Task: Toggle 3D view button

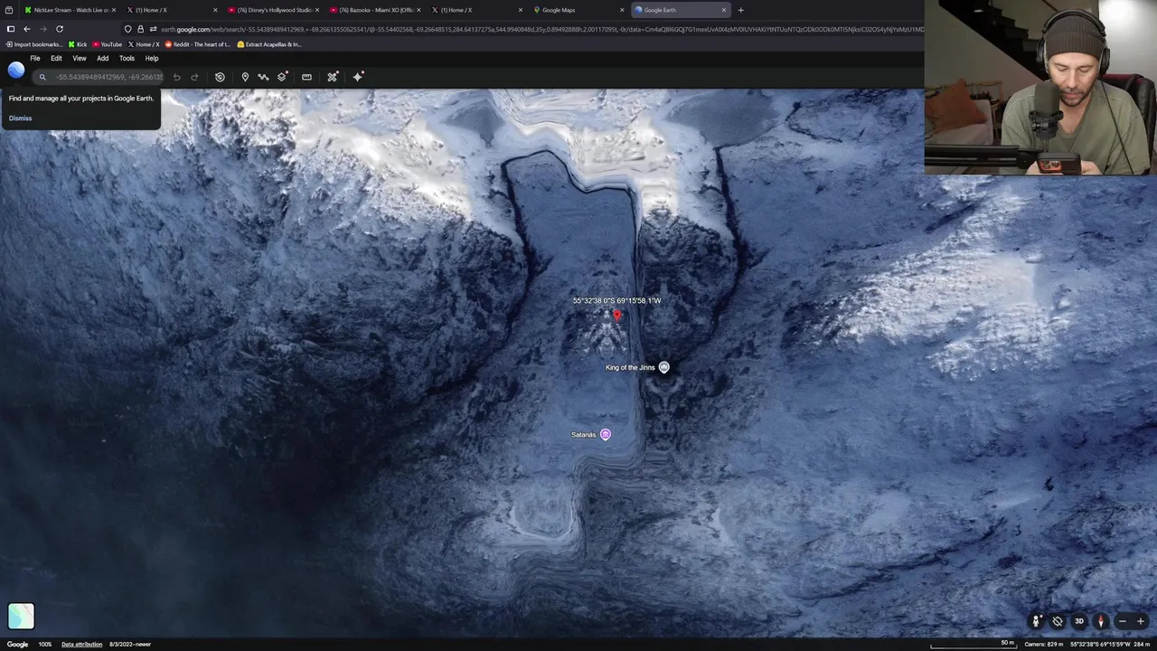Action: pos(1079,621)
